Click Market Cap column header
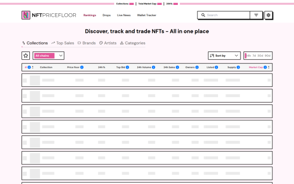This screenshot has height=184, width=294. click(x=256, y=67)
